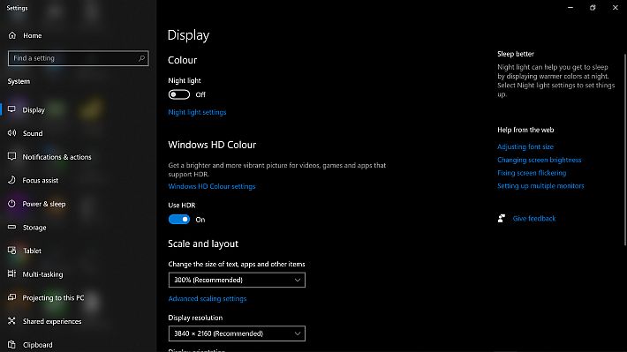Open the Display resolution dropdown
Viewport: 627px width, 352px height.
point(237,333)
